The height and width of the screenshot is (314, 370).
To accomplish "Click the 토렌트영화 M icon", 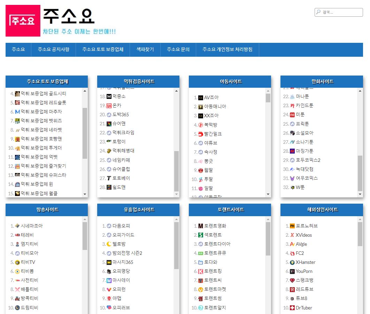I will coord(201,226).
